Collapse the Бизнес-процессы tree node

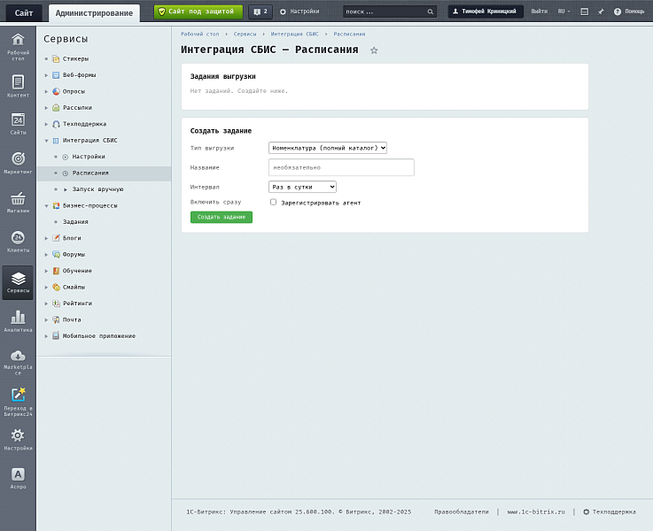point(46,206)
